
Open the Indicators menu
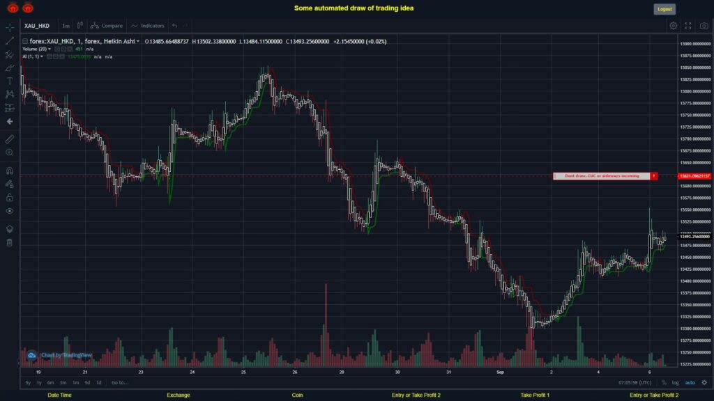(148, 26)
